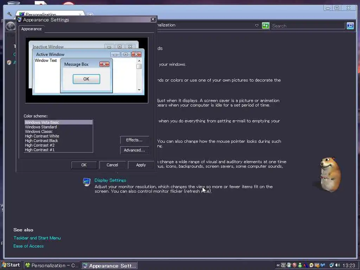Click the green person tray icon
The image size is (360, 270).
click(300, 265)
